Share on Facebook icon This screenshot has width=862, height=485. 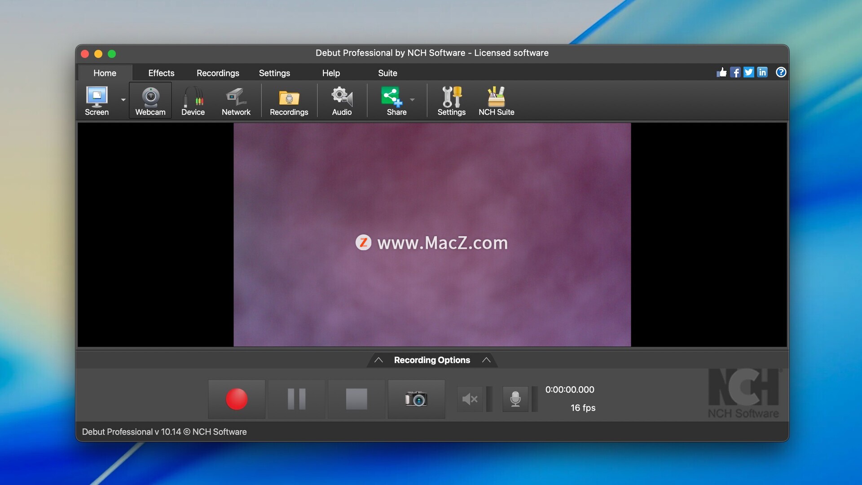(x=735, y=72)
